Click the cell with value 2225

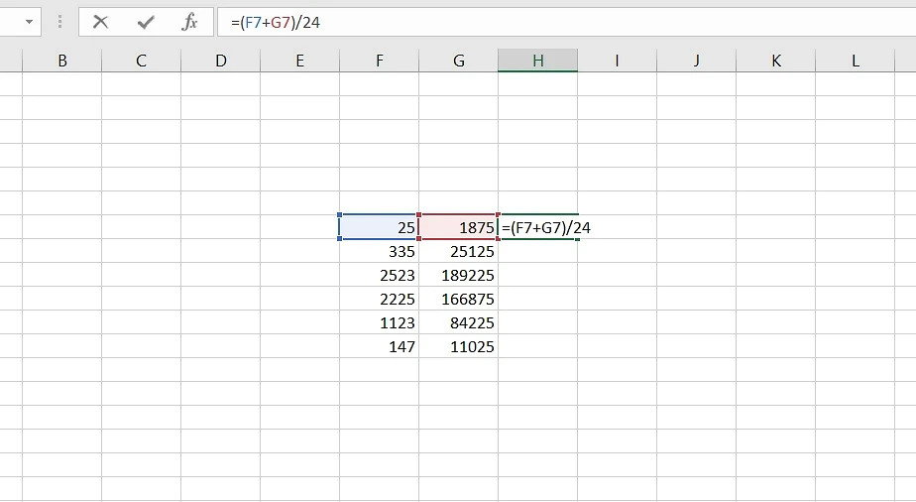point(379,299)
